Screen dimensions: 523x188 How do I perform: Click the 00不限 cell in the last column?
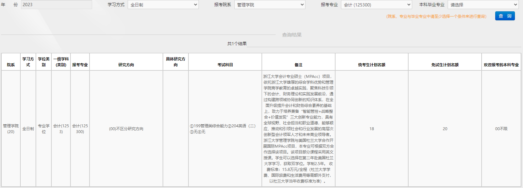click(x=501, y=129)
